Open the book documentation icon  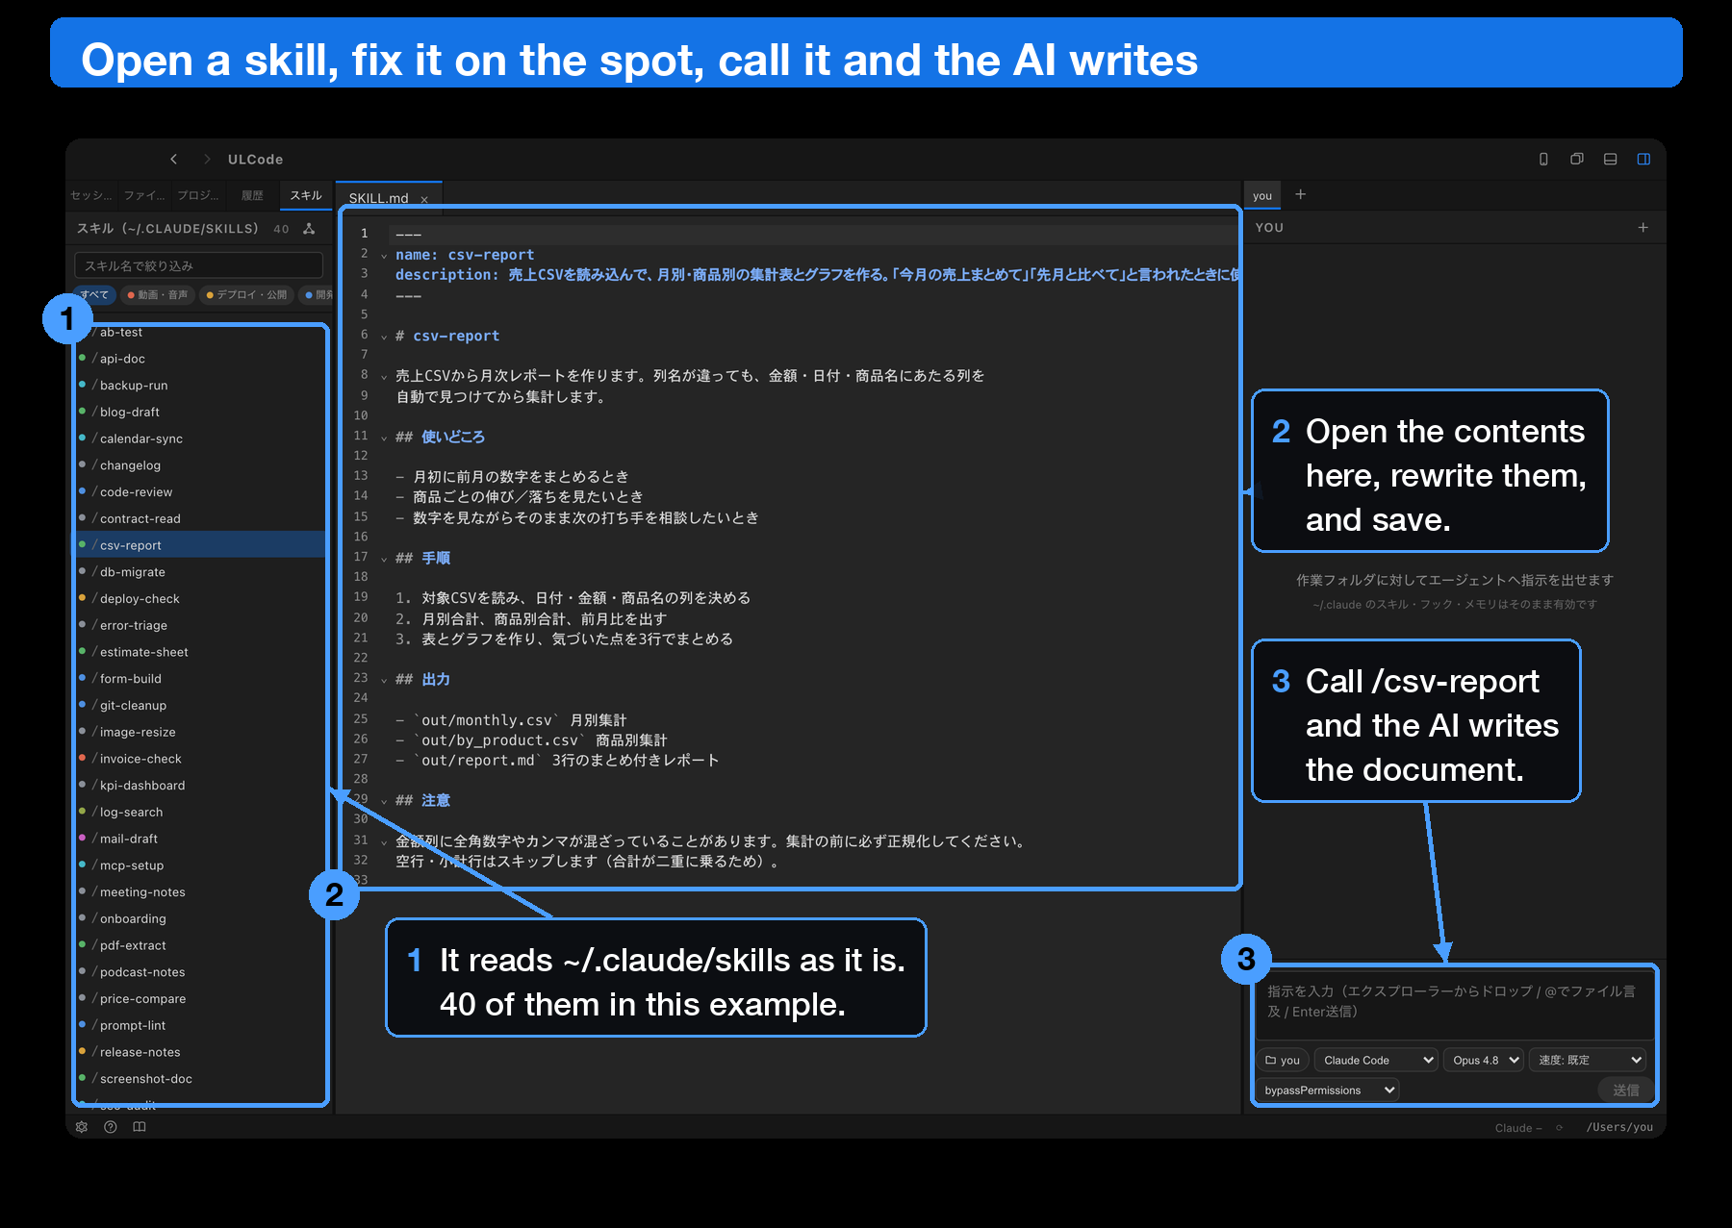140,1127
